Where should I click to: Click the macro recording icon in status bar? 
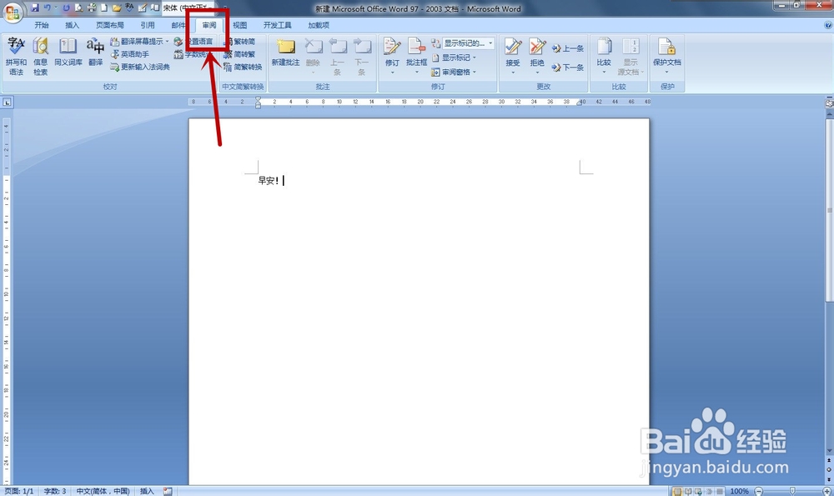click(168, 491)
